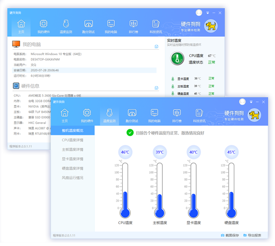275x246 pixels.
Task: Click 程序版本 2.0.1.11 in front window
Action: 64,235
